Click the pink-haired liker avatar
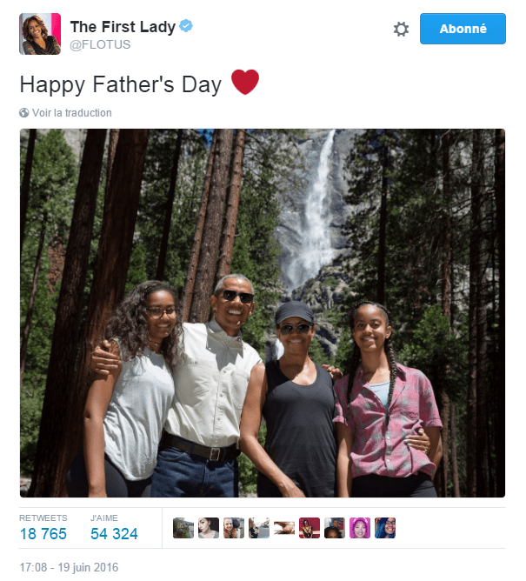This screenshot has width=526, height=581. coord(360,528)
